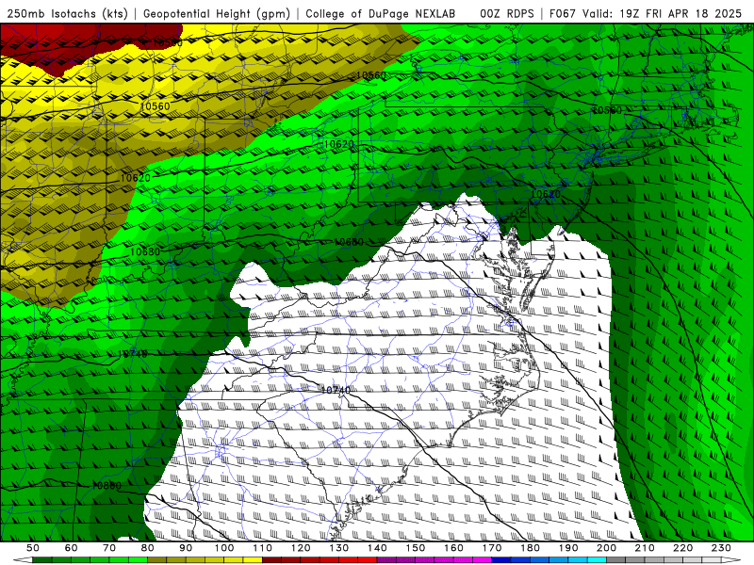Viewport: 754px width, 565px height.
Task: Click the 70 value on the color scale
Action: point(109,548)
